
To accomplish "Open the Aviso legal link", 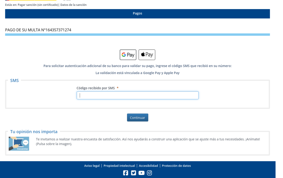I will click(x=92, y=166).
